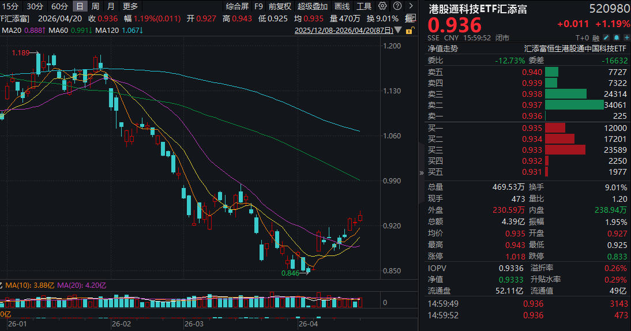
Task: Open 综合屏 composite screen view
Action: [x=238, y=6]
